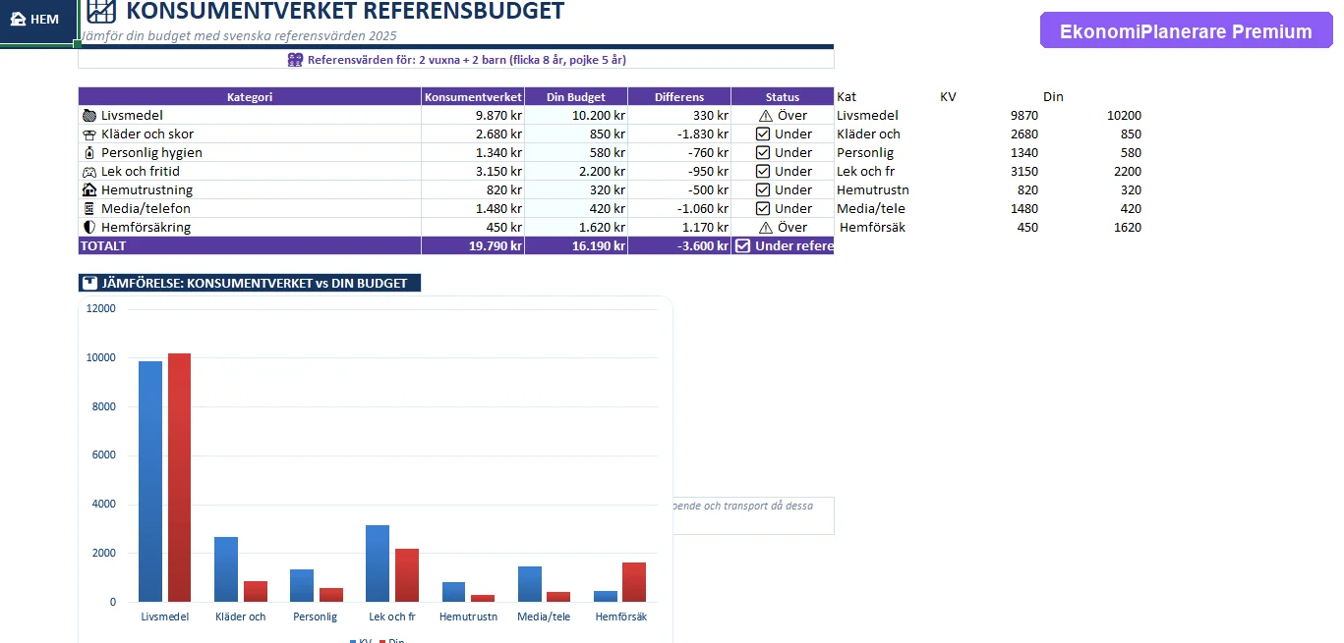Click the gamepad icon beside Lek och fritid
1344x643 pixels.
pos(89,172)
